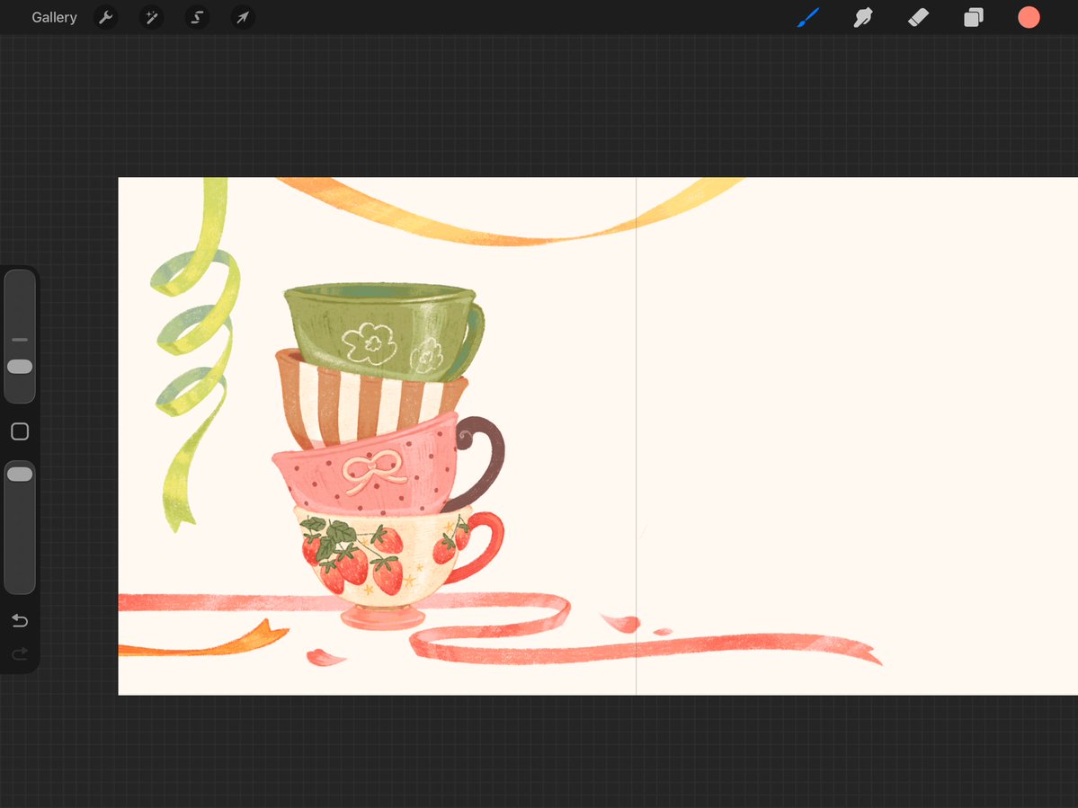This screenshot has height=808, width=1078.
Task: Select the Eraser tool
Action: [x=919, y=17]
